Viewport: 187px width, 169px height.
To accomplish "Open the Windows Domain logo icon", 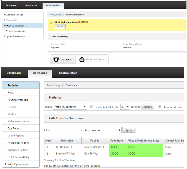I will (x=82, y=60).
